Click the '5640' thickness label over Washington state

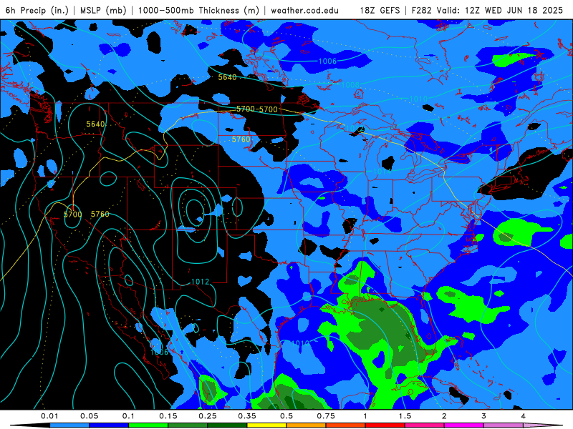(x=95, y=124)
